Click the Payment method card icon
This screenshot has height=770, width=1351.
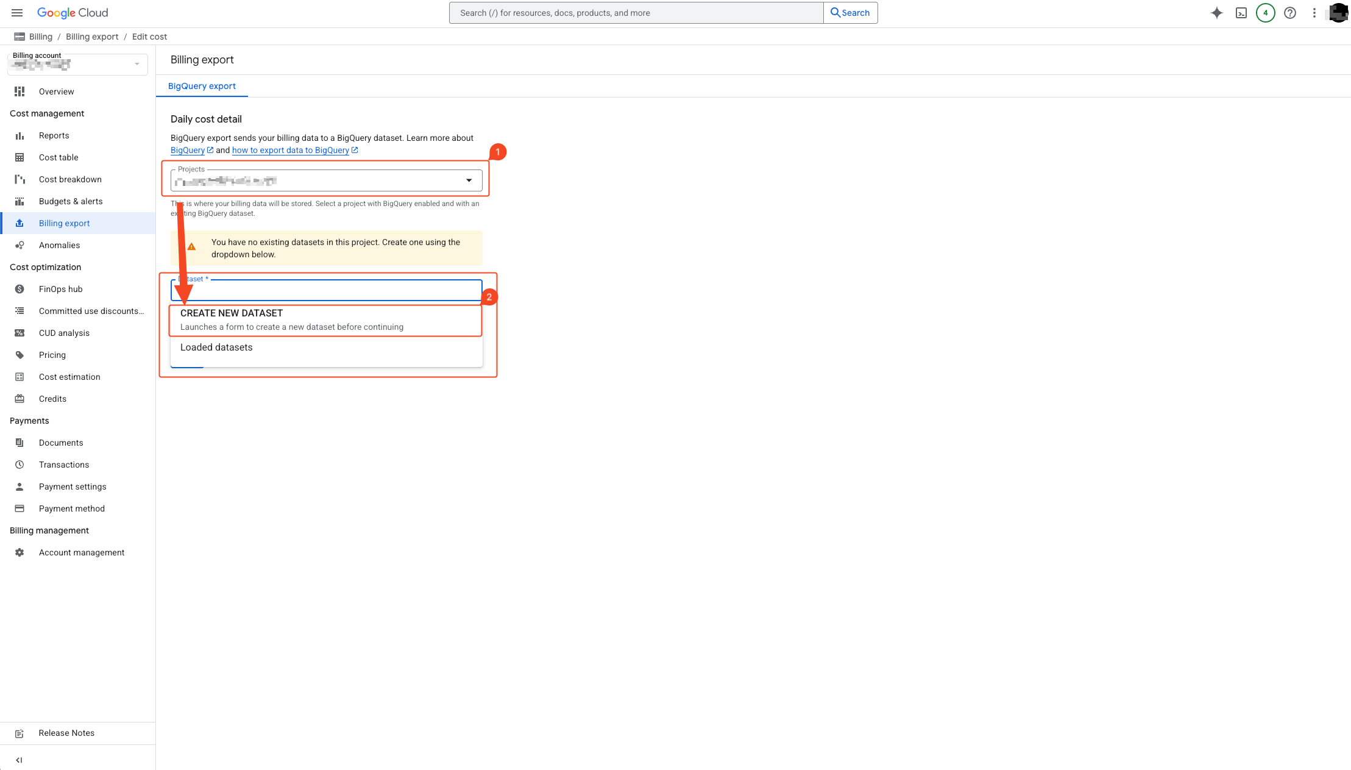[20, 508]
